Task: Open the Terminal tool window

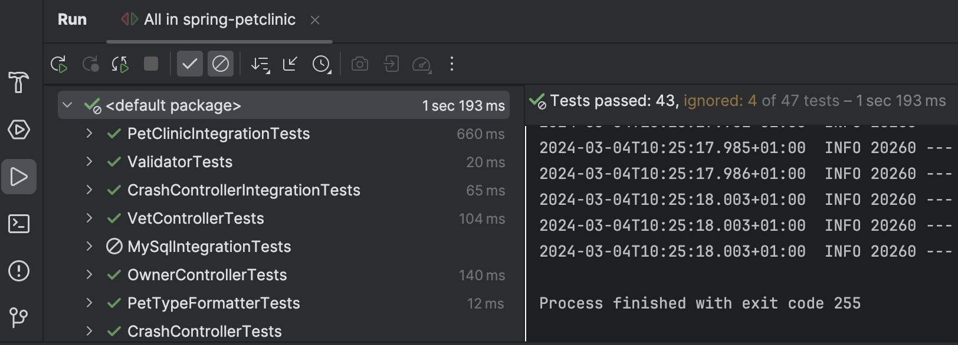Action: (x=19, y=224)
